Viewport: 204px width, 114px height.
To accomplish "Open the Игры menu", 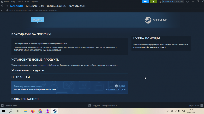I will 27,2.
